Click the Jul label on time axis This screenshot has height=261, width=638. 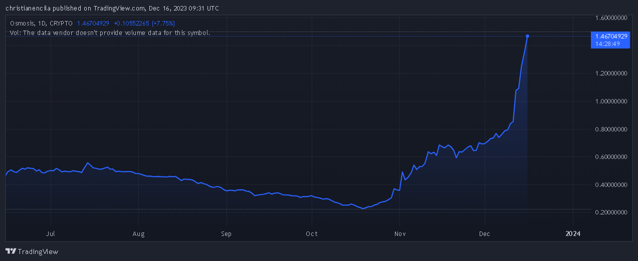[50, 233]
